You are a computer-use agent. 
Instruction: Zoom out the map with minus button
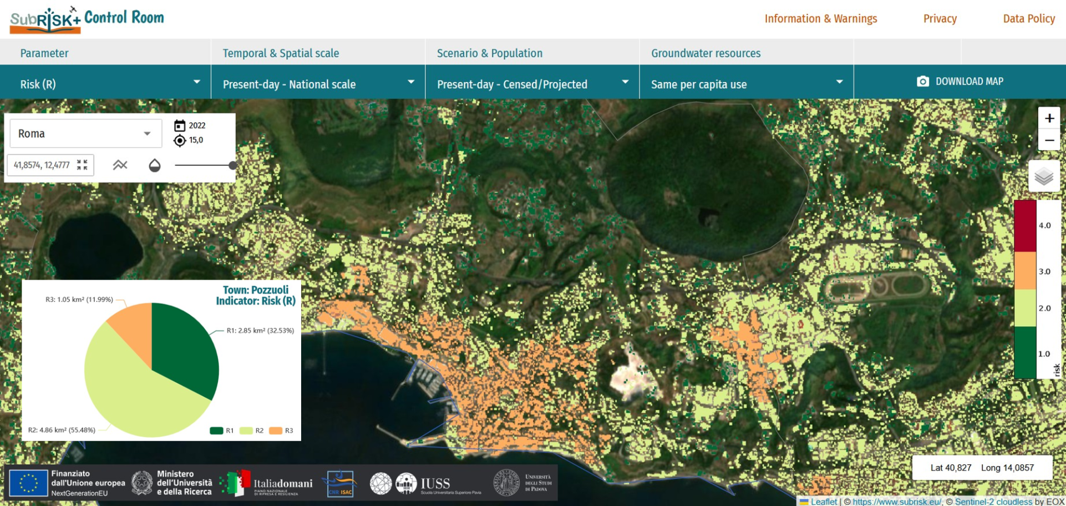1049,140
